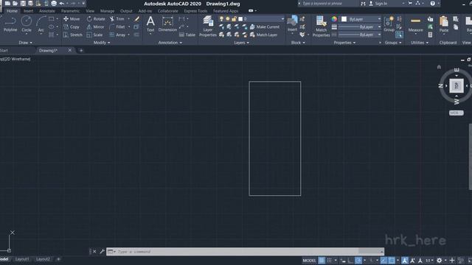
Task: Switch to the Manage ribbon tab
Action: 107,11
